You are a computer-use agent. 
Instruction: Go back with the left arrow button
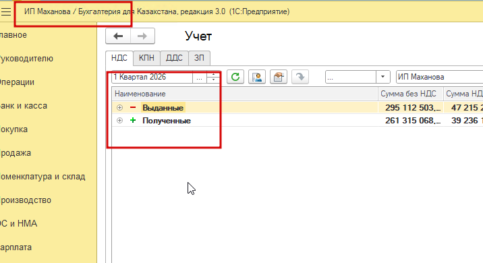118,36
